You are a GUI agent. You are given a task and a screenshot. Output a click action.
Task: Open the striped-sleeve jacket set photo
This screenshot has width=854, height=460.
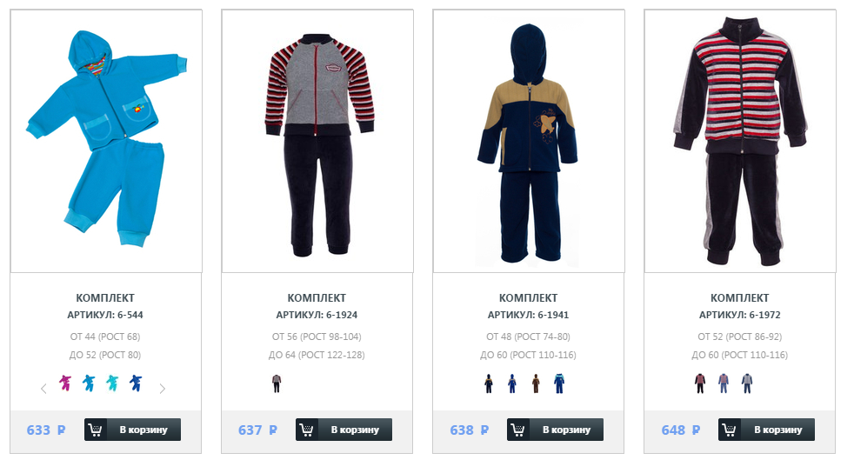317,141
